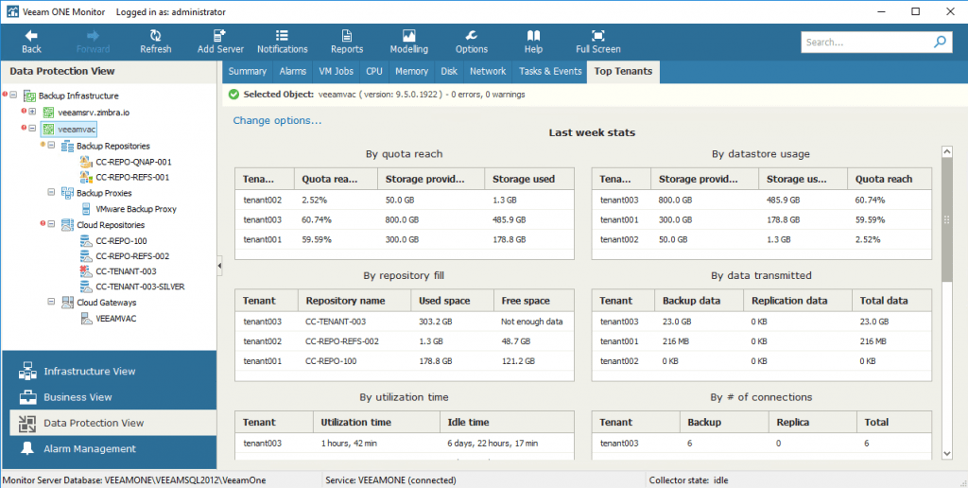Viewport: 968px width, 488px height.
Task: Open the Disk tab
Action: [449, 72]
